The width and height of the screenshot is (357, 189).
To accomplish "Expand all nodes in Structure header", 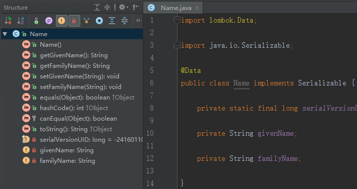I will tap(97, 7).
